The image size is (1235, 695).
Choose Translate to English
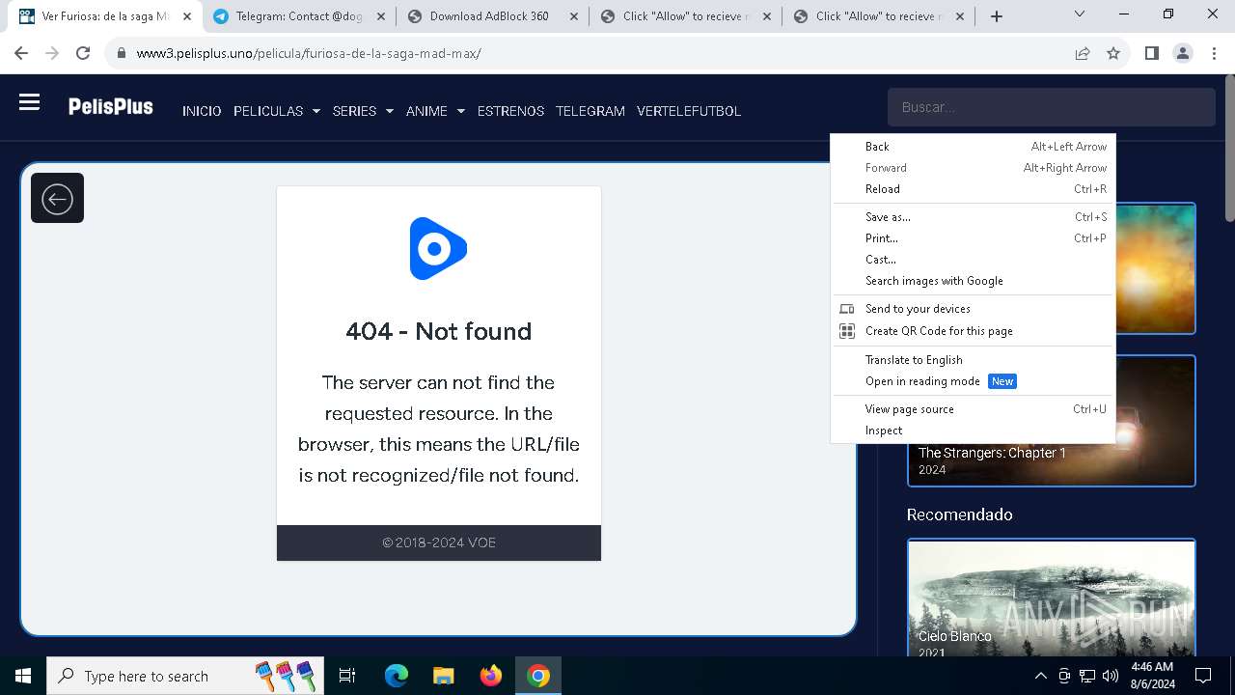click(x=973, y=360)
